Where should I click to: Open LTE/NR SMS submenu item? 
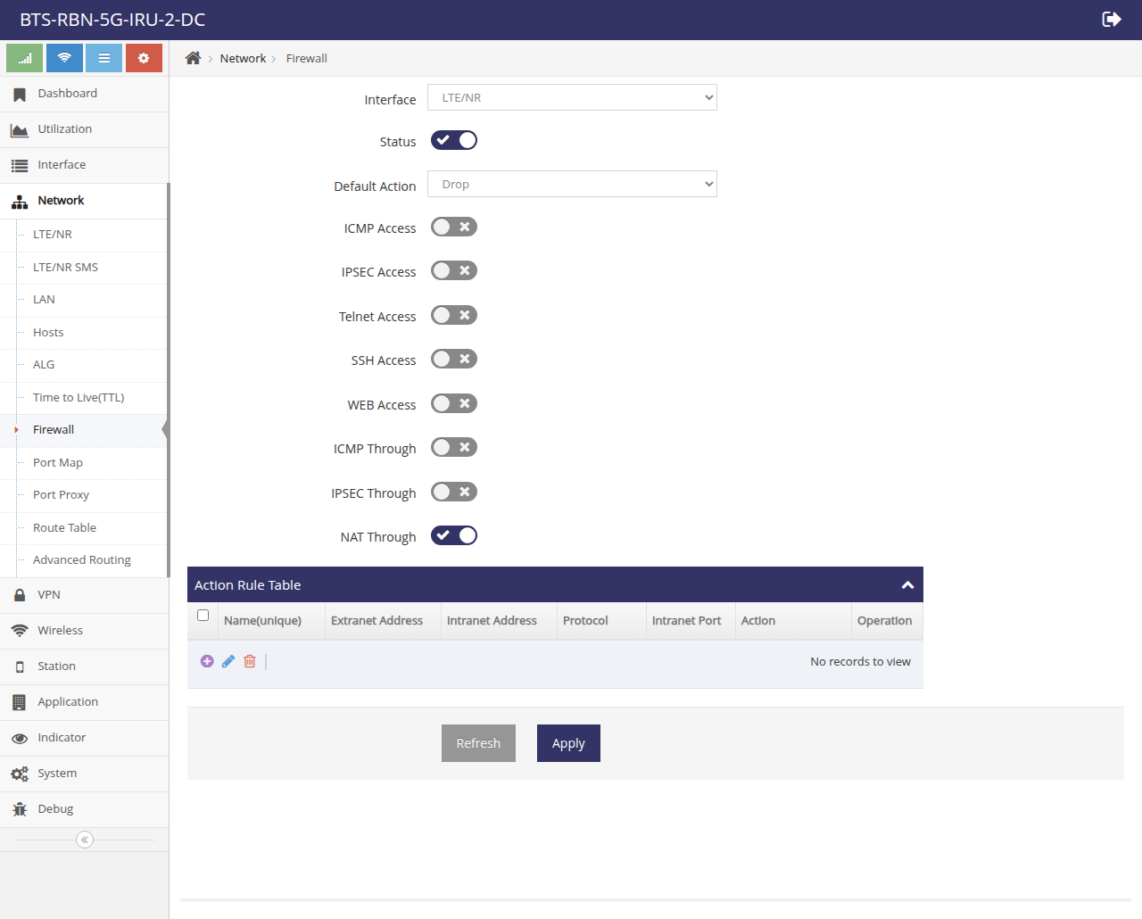point(65,268)
